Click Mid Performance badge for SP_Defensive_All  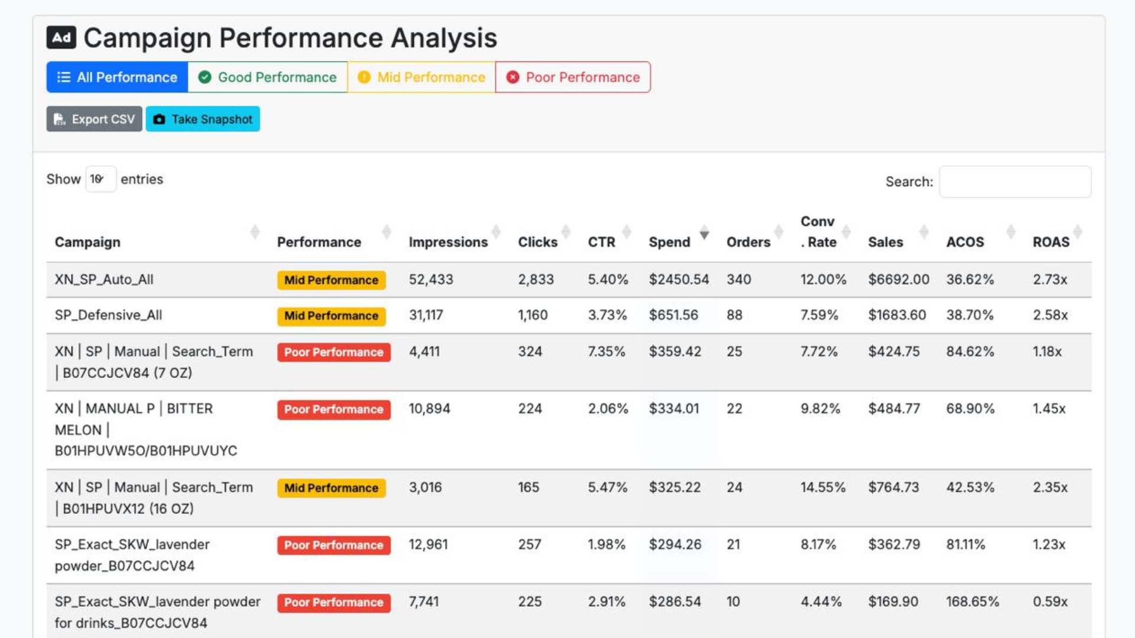[x=331, y=316]
